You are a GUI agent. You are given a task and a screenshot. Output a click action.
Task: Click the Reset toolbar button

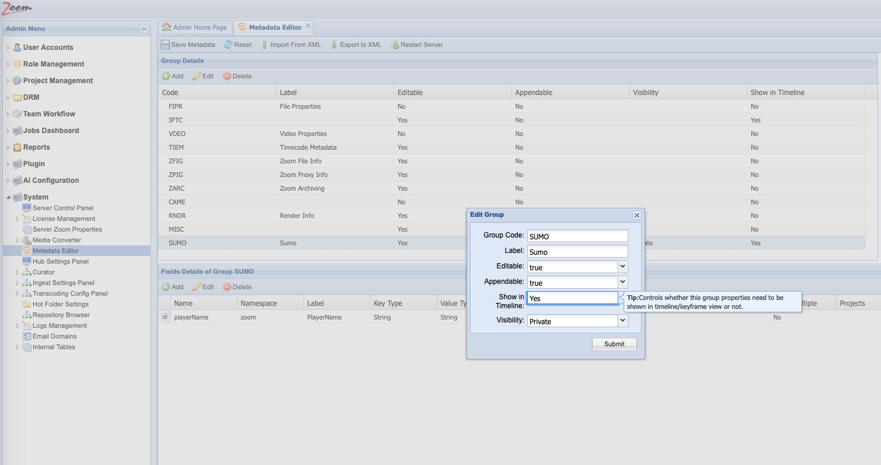click(x=238, y=45)
